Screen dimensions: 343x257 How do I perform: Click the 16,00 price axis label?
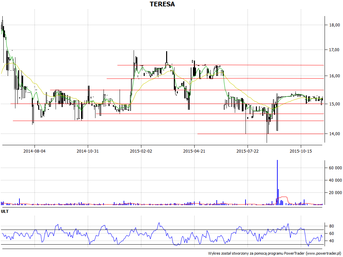335,76
